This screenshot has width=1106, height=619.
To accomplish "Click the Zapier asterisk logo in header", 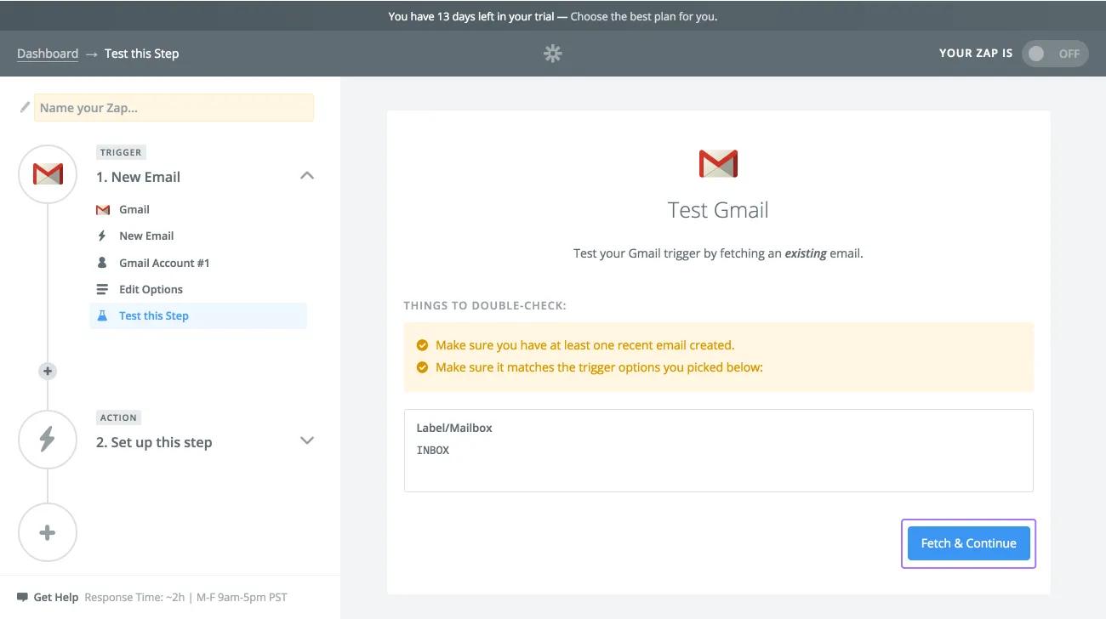I will tap(553, 54).
